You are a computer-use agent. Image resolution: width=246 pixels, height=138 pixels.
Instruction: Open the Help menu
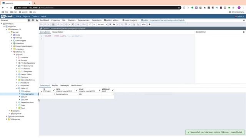click(x=43, y=16)
